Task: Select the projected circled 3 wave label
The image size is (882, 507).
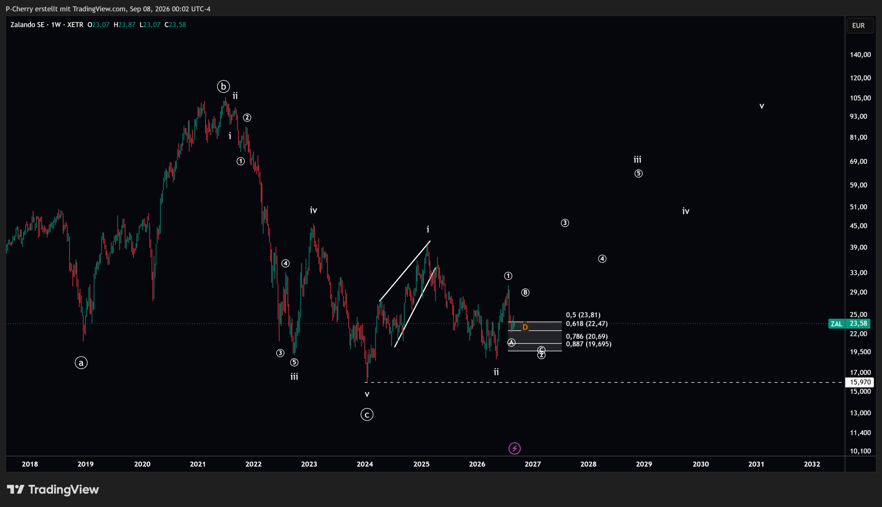Action: tap(565, 223)
